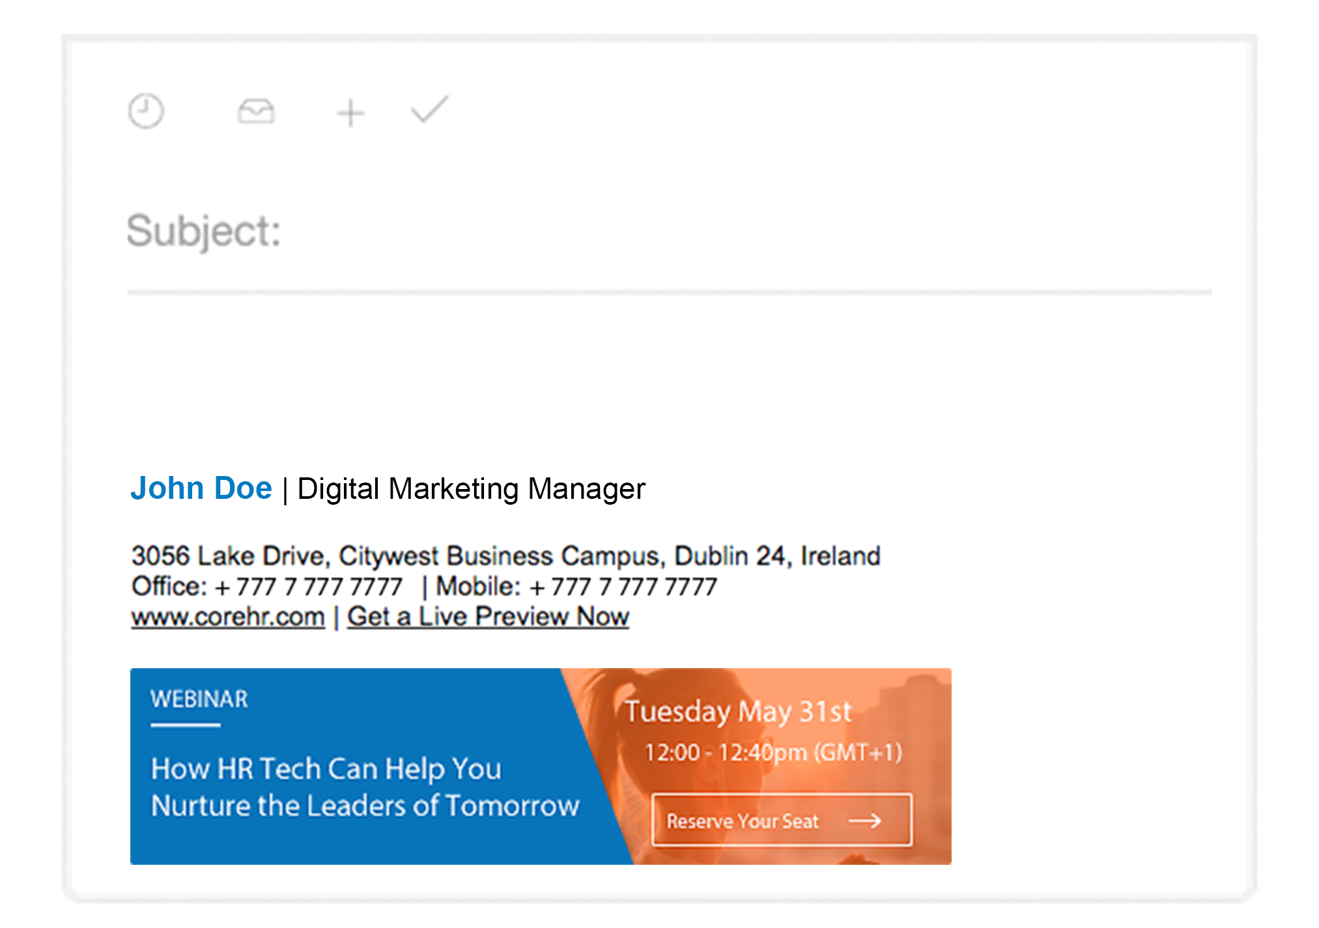Image resolution: width=1319 pixels, height=928 pixels.
Task: Click the clock snooze icon
Action: coord(145,111)
